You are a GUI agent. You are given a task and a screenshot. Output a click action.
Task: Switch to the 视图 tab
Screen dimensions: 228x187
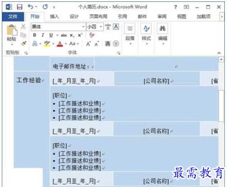(182, 16)
